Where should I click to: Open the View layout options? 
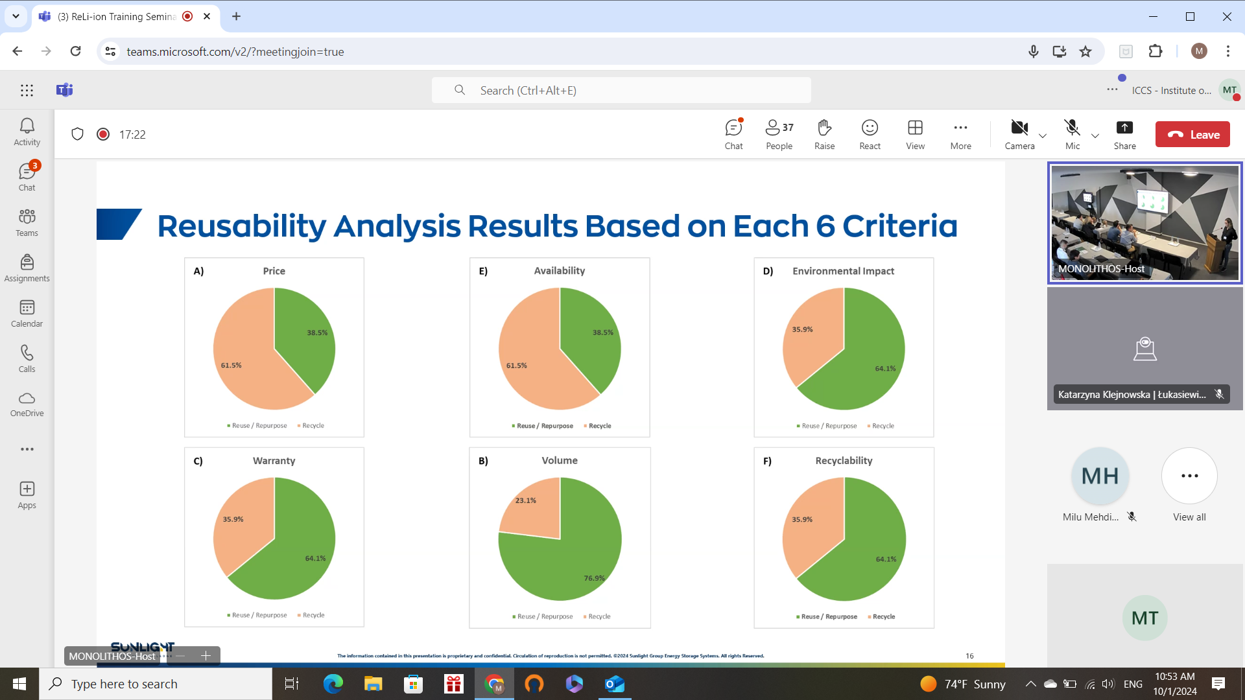click(x=915, y=134)
